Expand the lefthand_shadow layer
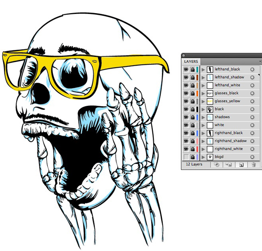This screenshot has width=262, height=251. click(203, 77)
